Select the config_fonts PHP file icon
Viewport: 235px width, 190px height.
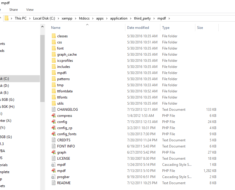54,134
